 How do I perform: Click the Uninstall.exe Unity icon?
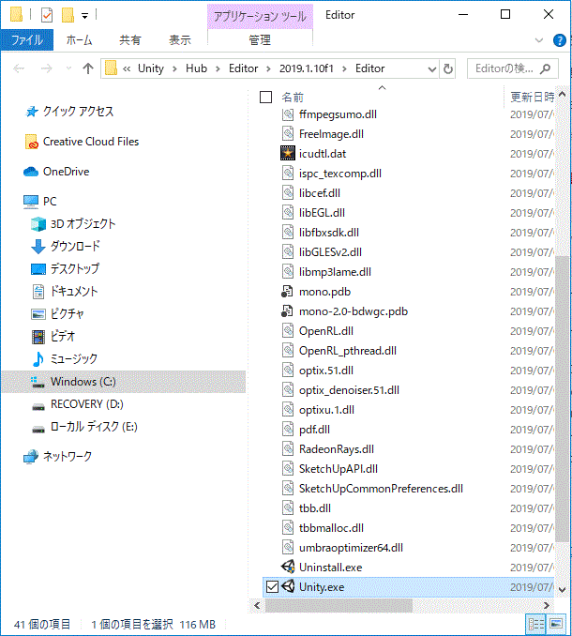coord(289,568)
